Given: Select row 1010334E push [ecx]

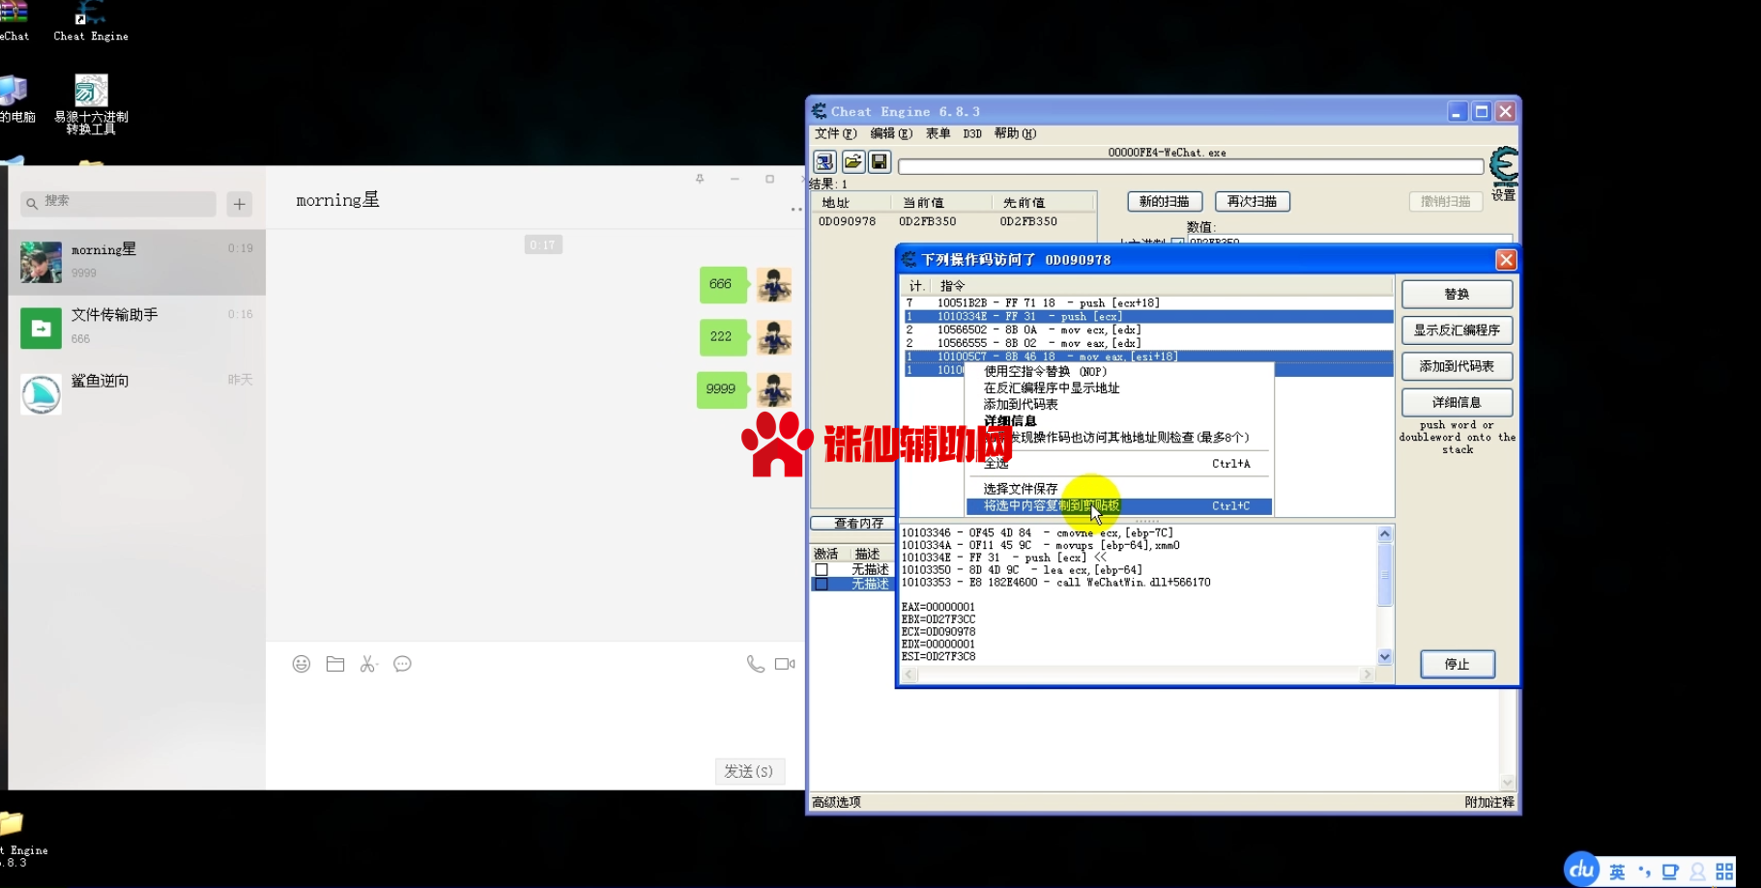Looking at the screenshot, I should tap(1147, 316).
